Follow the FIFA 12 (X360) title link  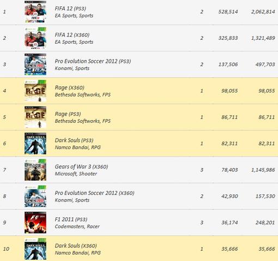click(72, 35)
